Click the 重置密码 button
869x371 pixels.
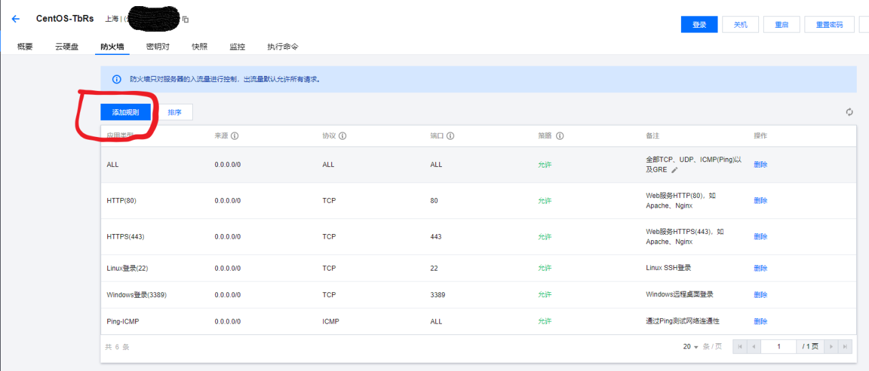pyautogui.click(x=829, y=24)
